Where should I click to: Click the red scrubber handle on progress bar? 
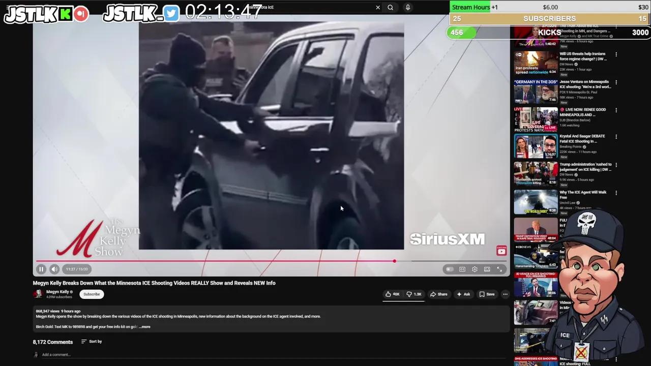pos(394,261)
